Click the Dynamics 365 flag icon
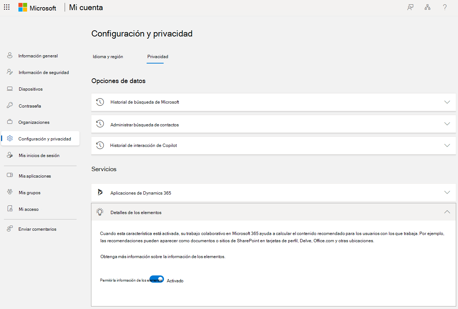 pyautogui.click(x=100, y=192)
